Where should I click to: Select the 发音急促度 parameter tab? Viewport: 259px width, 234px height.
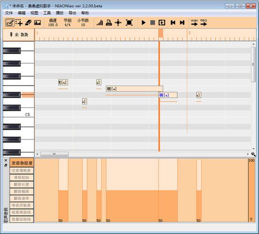(22, 163)
